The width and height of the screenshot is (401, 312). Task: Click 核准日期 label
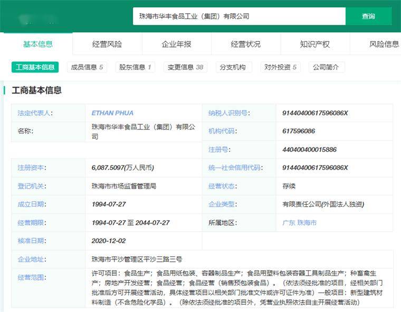click(x=32, y=241)
